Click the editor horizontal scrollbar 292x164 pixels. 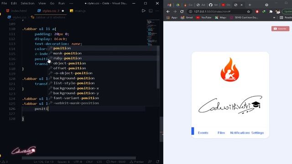pyautogui.click(x=79, y=158)
